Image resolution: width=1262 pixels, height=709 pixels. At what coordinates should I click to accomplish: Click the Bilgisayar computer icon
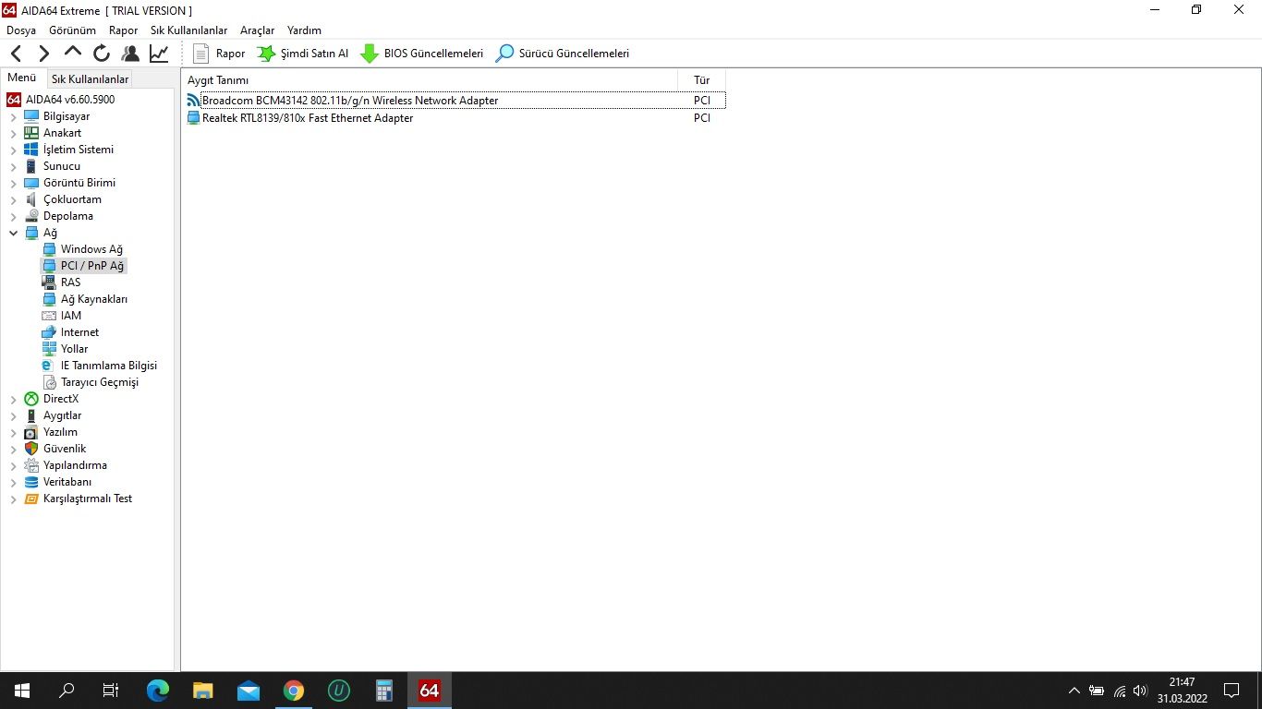[31, 116]
